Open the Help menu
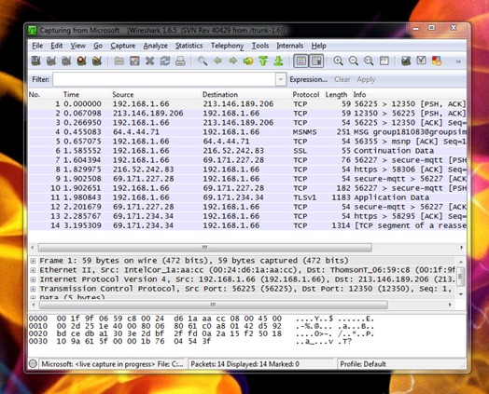The width and height of the screenshot is (489, 394). [x=318, y=46]
